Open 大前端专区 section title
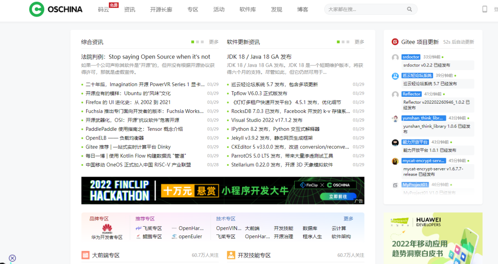Screen dimensions: 498x264 [x=106, y=255]
